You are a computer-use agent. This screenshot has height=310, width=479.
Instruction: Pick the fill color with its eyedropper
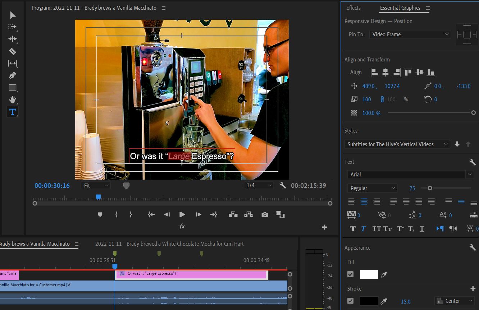[384, 274]
